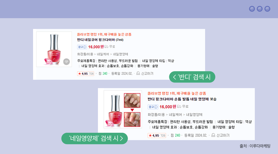Click first nail polish bottle thumbnail
Image resolution: width=278 pixels, height=154 pixels.
point(54,49)
